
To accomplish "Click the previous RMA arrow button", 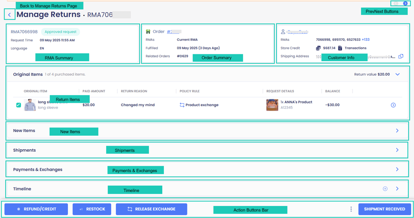I will 396,3.
